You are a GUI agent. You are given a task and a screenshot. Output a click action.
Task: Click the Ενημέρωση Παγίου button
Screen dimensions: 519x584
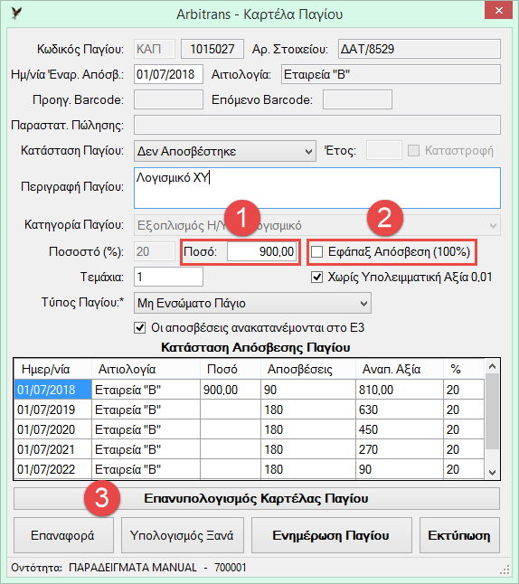click(x=332, y=535)
